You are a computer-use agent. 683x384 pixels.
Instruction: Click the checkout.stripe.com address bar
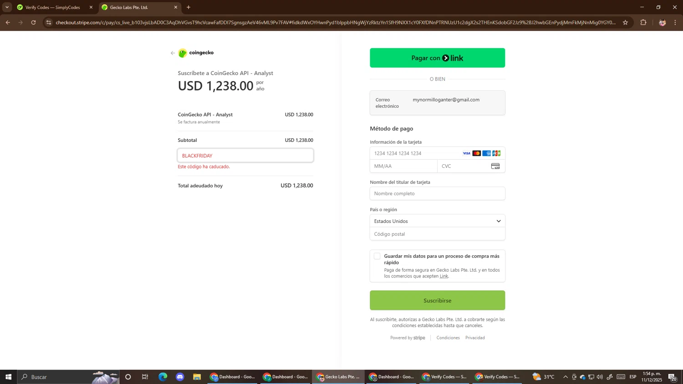point(335,22)
